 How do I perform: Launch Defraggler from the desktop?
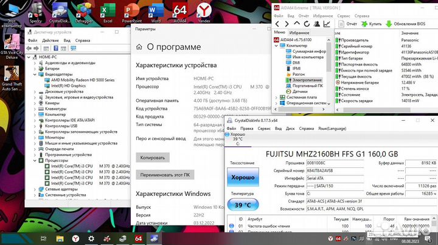pyautogui.click(x=85, y=9)
